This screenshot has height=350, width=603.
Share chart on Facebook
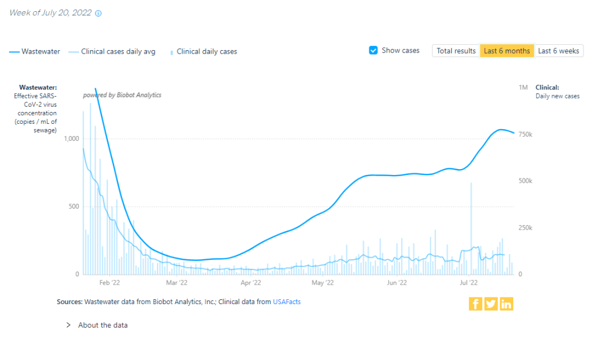476,304
